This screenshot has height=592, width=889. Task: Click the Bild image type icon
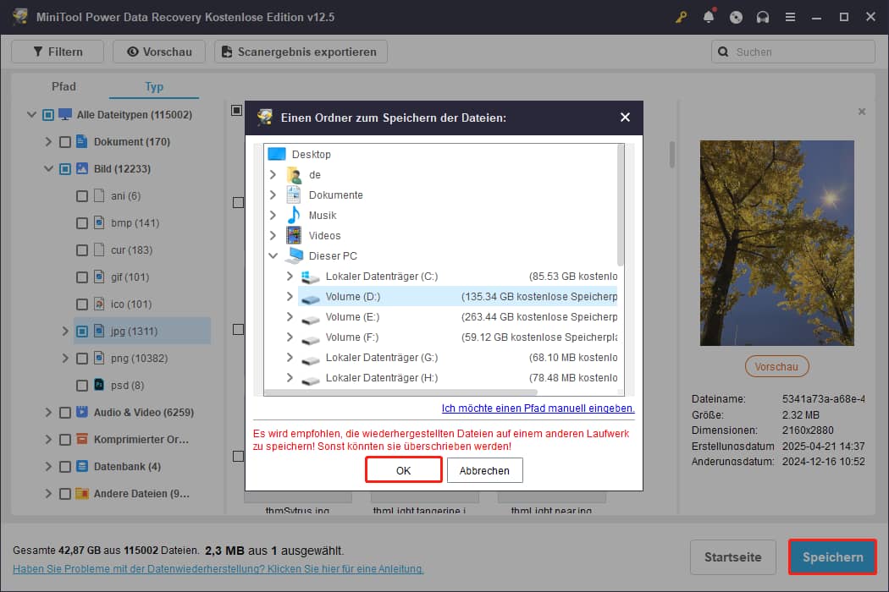pos(82,168)
